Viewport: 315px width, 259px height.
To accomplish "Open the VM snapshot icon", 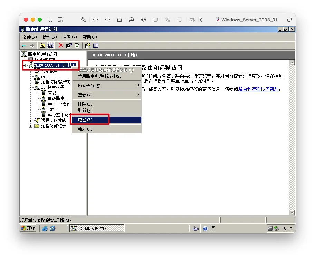I will tap(60, 20).
